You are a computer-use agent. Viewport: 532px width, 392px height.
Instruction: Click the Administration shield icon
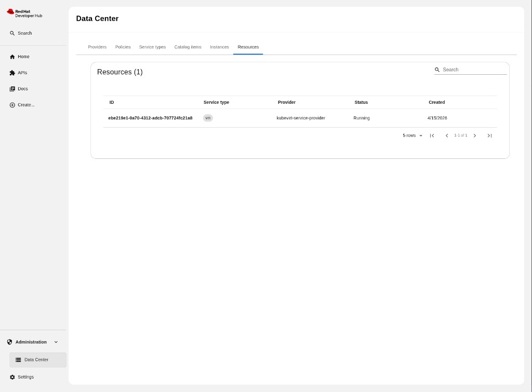tap(9, 342)
